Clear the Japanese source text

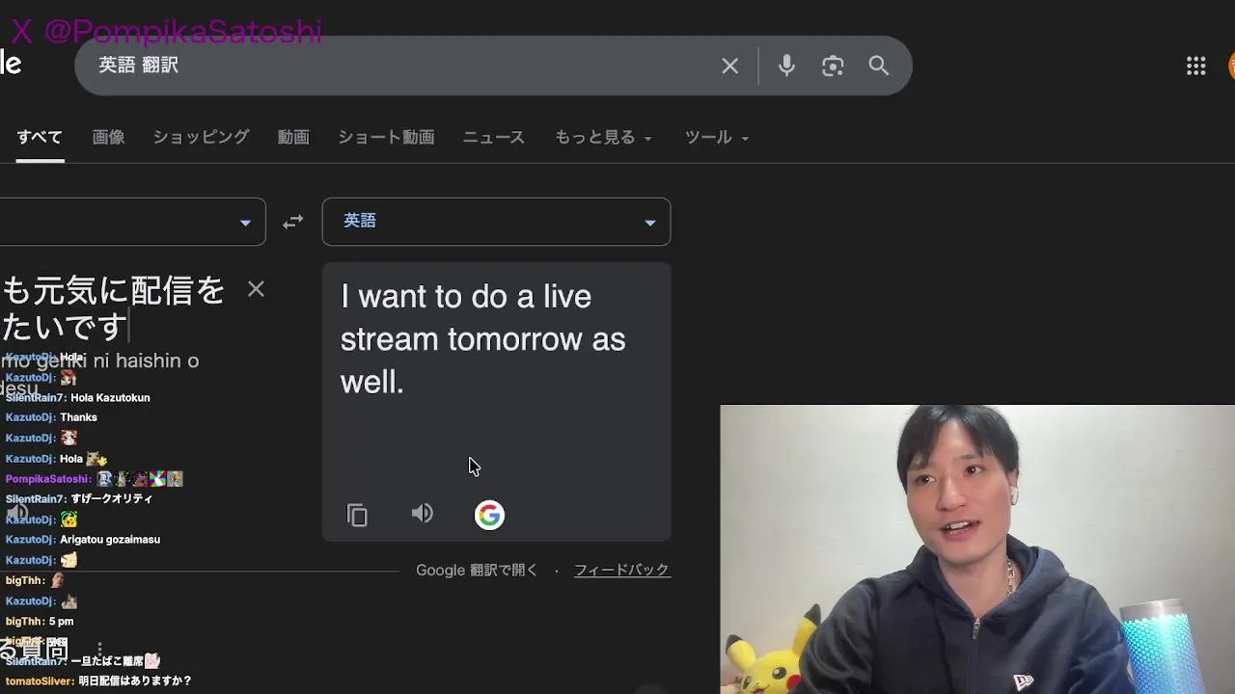[256, 289]
